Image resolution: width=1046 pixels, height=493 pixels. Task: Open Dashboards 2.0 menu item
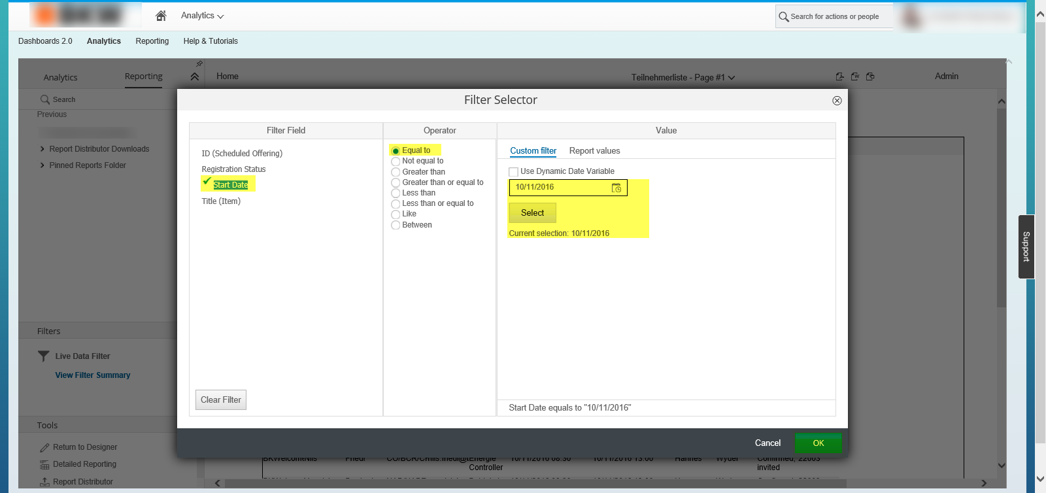pos(45,41)
